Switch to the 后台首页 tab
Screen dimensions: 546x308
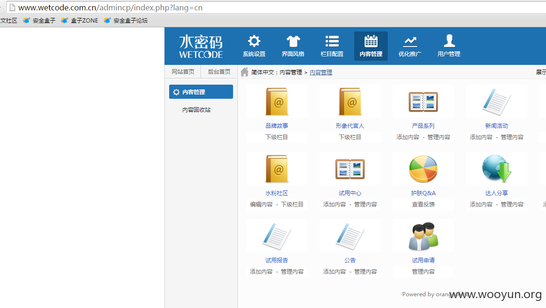[x=219, y=72]
